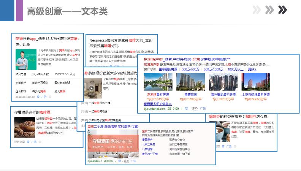This screenshot has height=171, width=301.
Task: Open 查看更多相关信息 link
Action: tap(158, 104)
